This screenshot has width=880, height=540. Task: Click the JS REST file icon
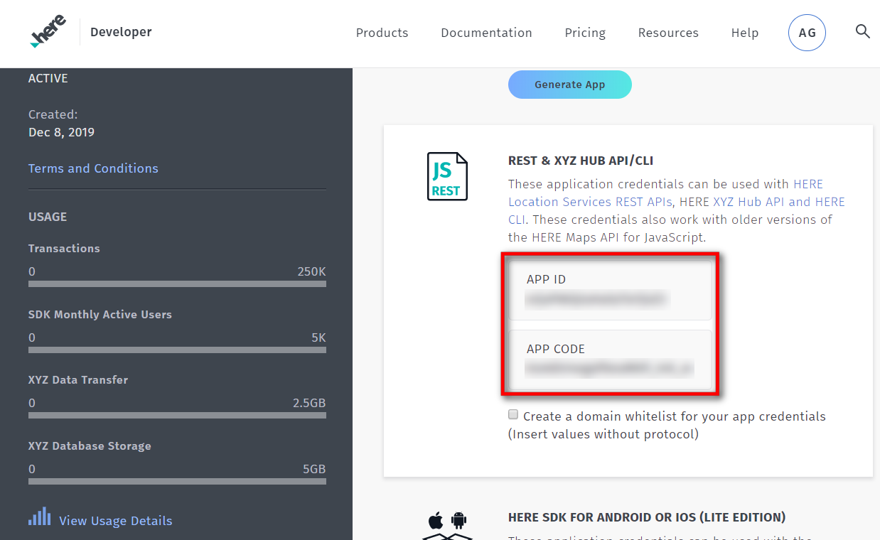[447, 176]
